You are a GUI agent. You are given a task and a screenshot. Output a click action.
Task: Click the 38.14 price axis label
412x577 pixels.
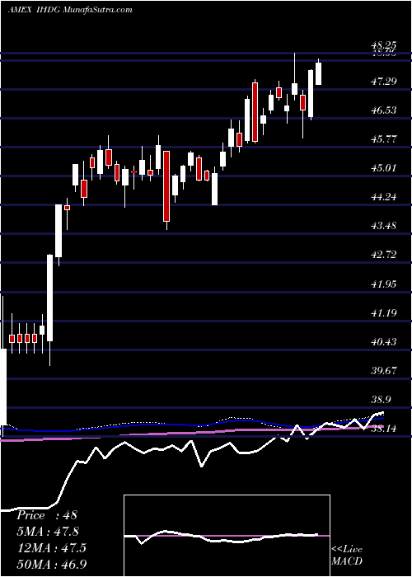384,429
